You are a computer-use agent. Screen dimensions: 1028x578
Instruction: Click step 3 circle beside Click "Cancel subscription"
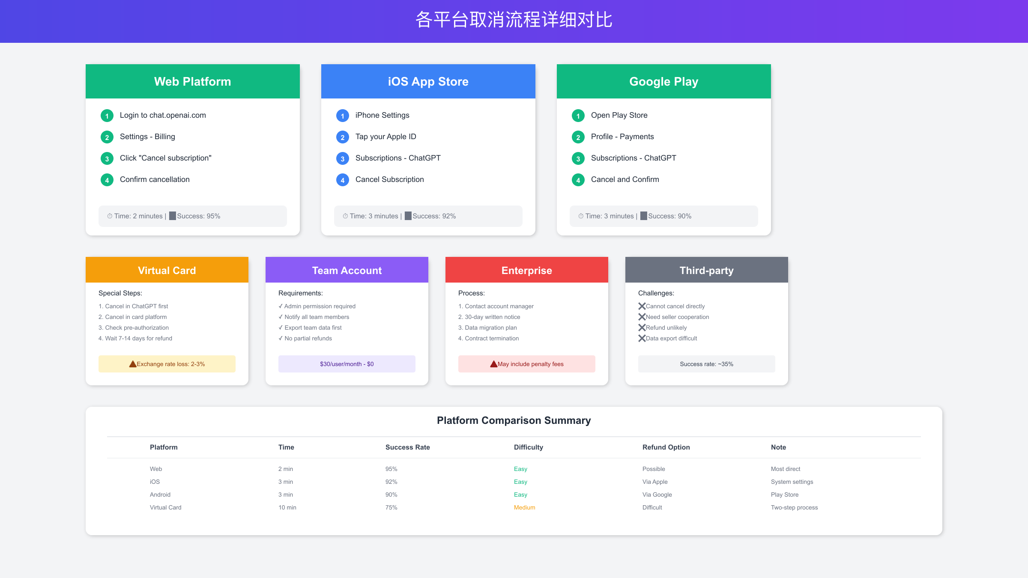tap(107, 158)
